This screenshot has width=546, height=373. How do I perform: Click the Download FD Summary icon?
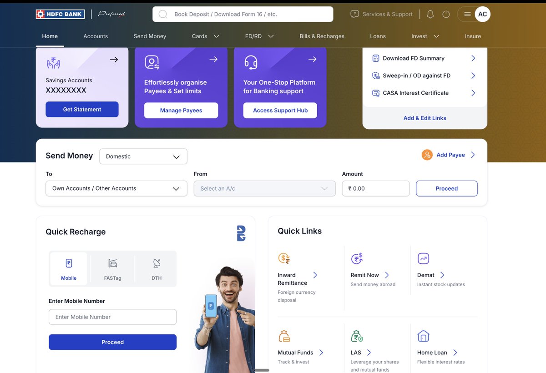coord(376,58)
